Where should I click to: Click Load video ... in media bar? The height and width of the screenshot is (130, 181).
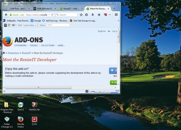pyautogui.click(x=30, y=25)
